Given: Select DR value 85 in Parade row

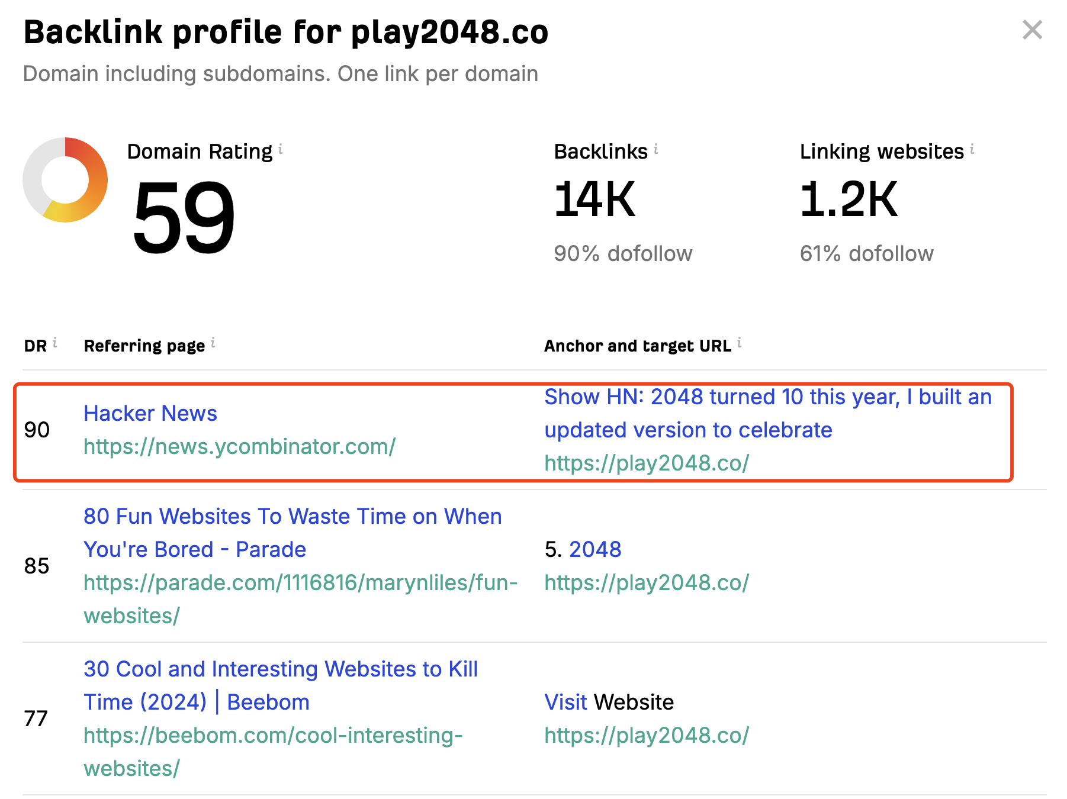Looking at the screenshot, I should tap(37, 566).
